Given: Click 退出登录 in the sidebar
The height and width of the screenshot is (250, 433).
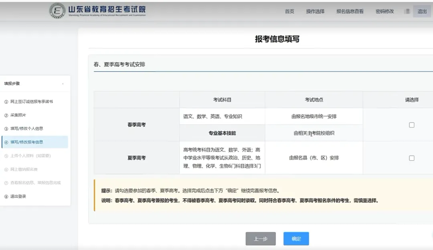Looking at the screenshot, I should click(18, 196).
